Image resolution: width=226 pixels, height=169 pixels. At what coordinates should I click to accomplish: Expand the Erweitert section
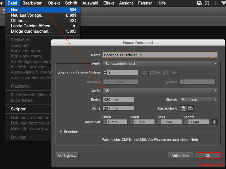(x=61, y=132)
